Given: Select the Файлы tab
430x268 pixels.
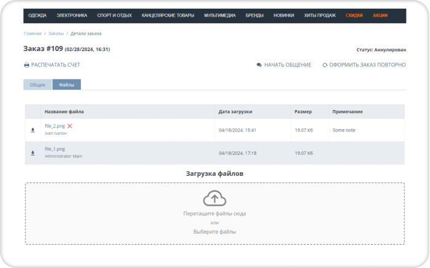Looking at the screenshot, I should (x=66, y=85).
